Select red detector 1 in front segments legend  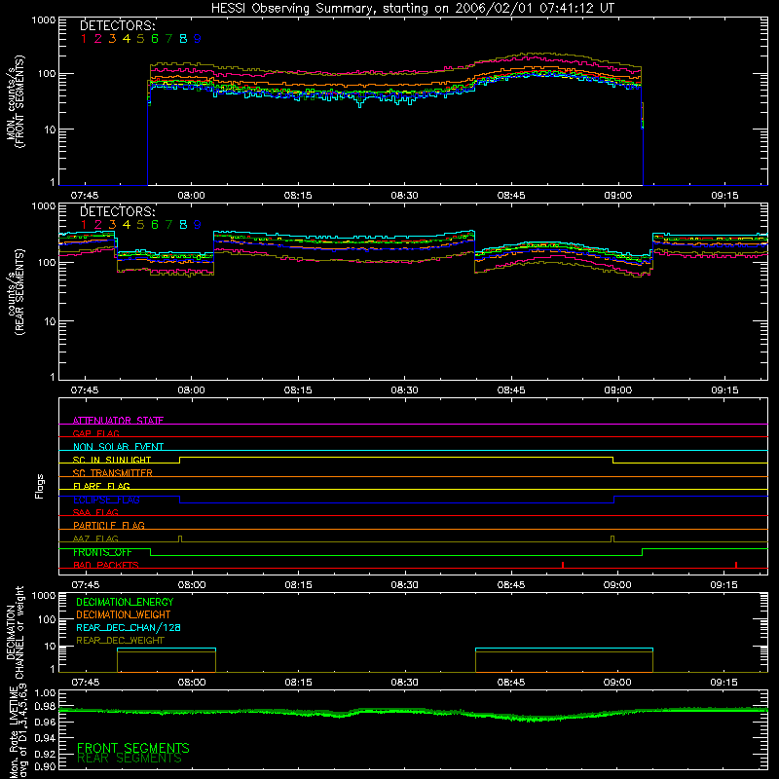tap(84, 39)
